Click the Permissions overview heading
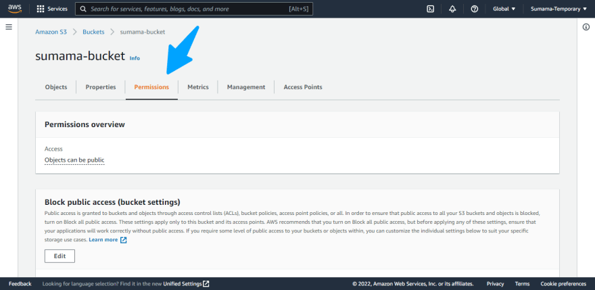Screen dimensions: 595x290 (85, 124)
